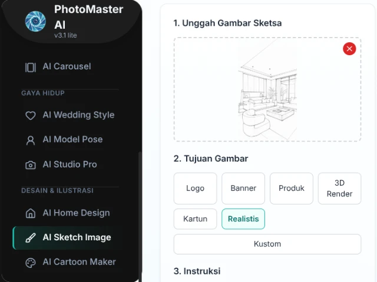Click the '2. Tujuan Gambar' heading
This screenshot has width=377, height=282.
[211, 159]
